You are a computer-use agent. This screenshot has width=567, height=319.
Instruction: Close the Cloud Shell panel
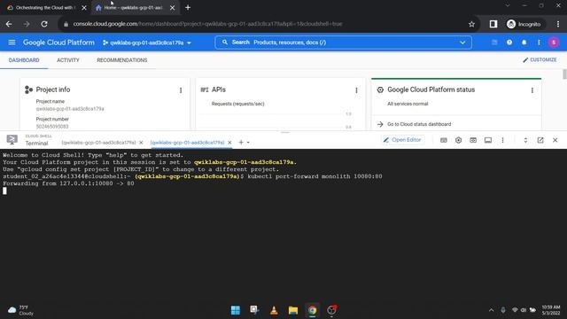pos(555,140)
